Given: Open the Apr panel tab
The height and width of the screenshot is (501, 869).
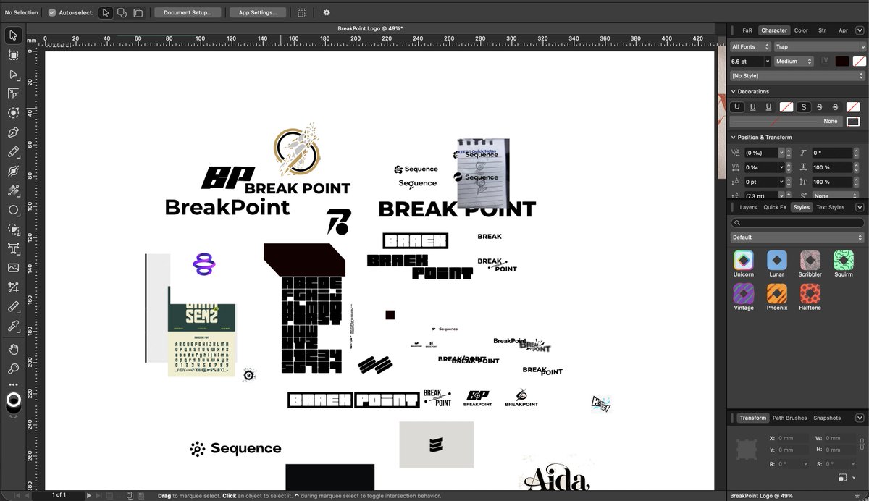Looking at the screenshot, I should pos(844,30).
